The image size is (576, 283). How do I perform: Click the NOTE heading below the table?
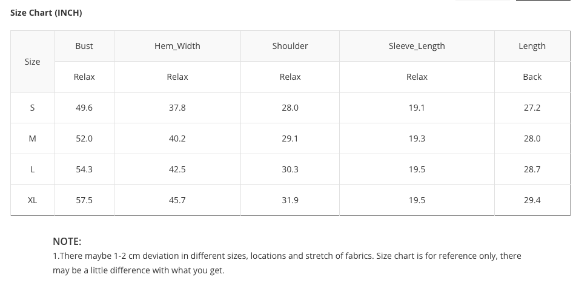pos(67,241)
